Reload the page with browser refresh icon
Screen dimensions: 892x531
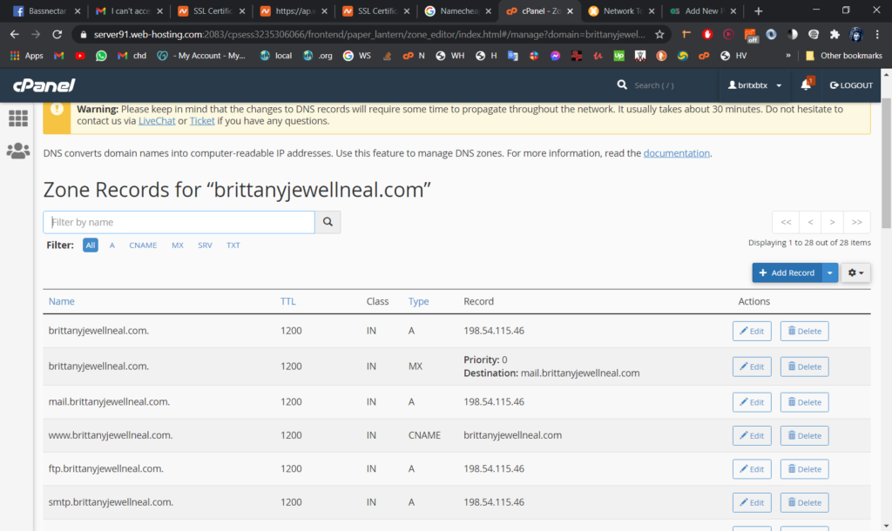[x=57, y=34]
